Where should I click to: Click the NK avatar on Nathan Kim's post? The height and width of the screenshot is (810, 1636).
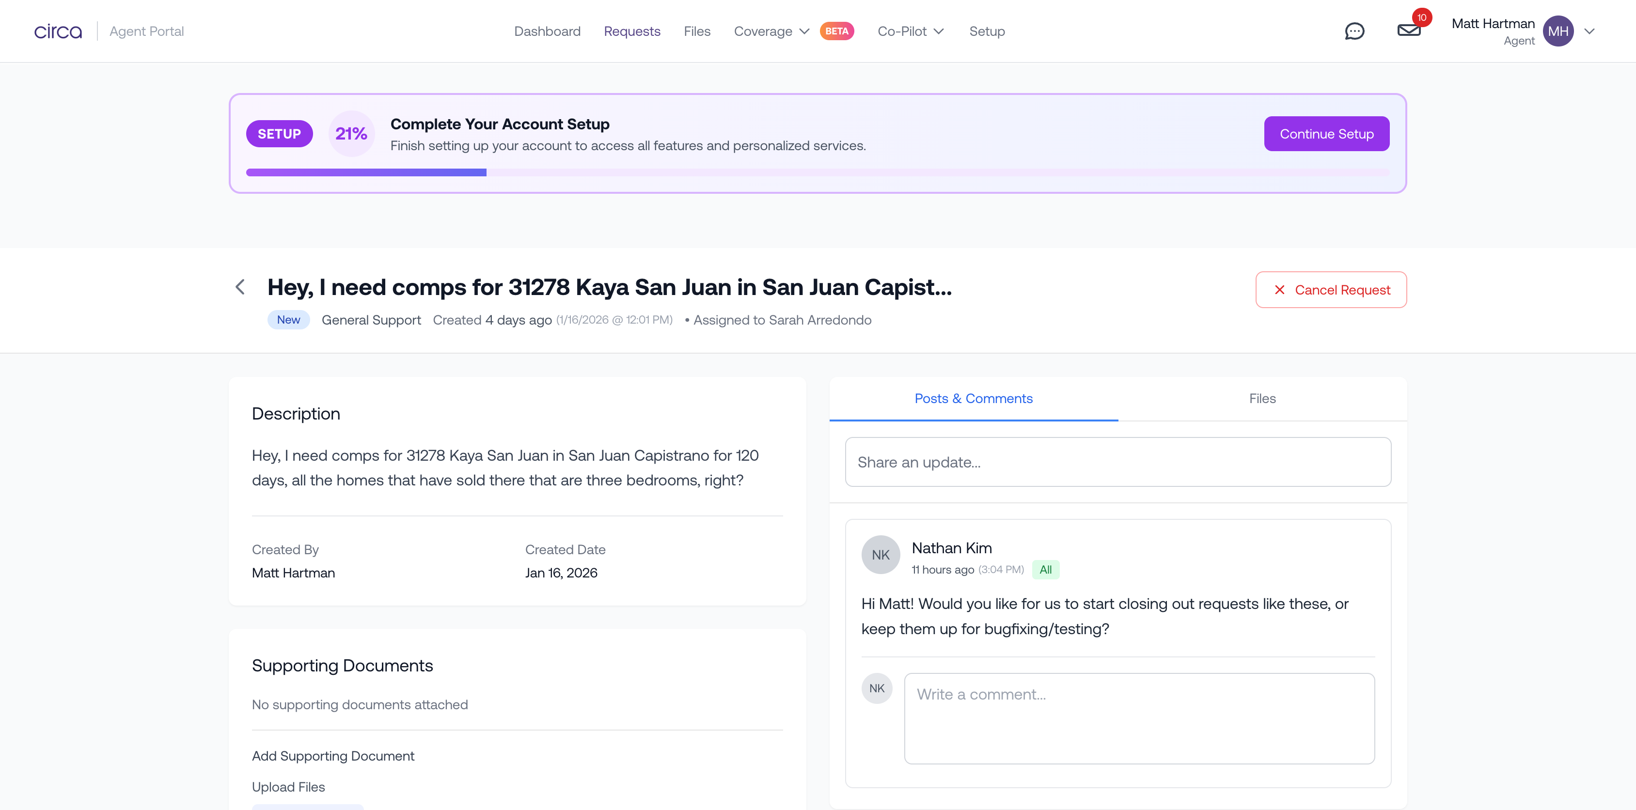coord(880,555)
